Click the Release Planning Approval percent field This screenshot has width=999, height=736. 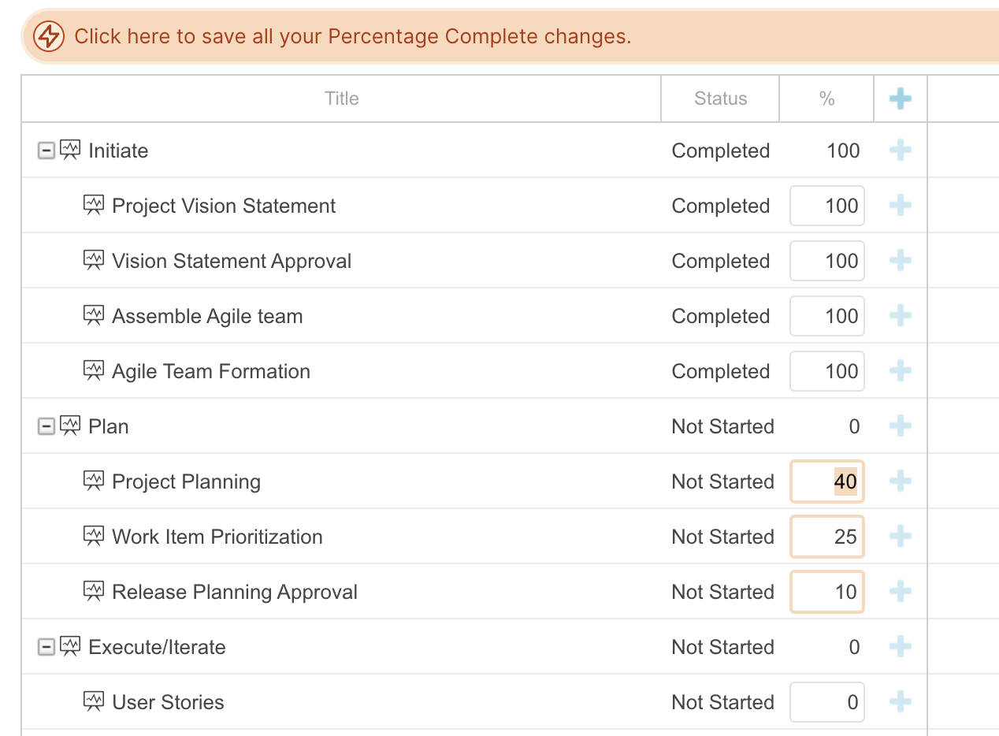pos(827,592)
